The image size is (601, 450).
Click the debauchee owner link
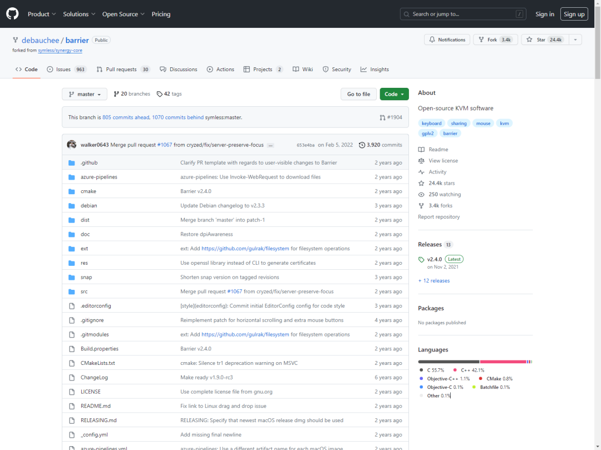click(x=40, y=40)
